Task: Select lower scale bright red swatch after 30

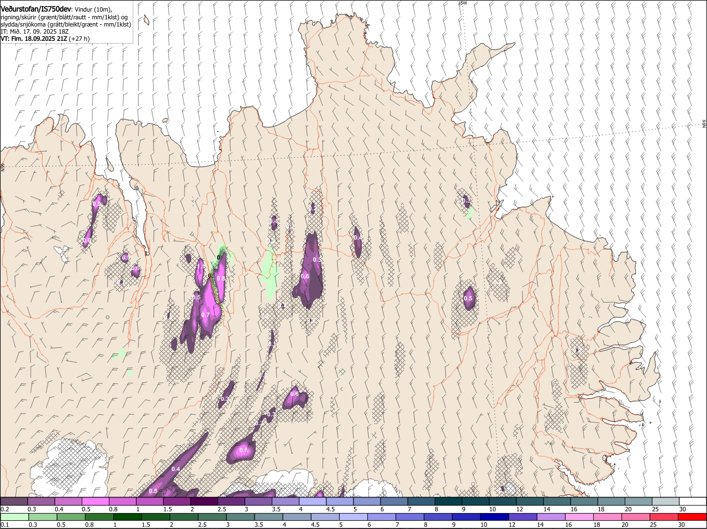Action: pos(693,517)
